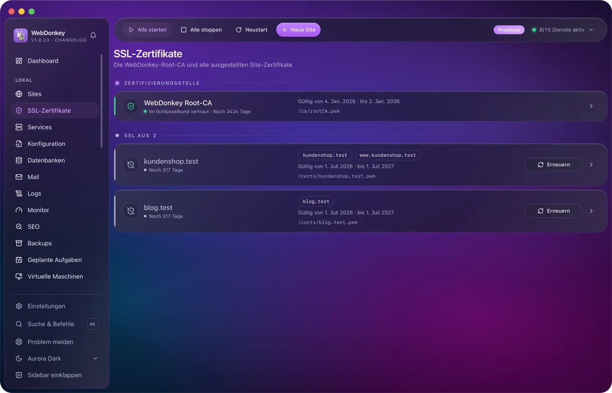Image resolution: width=612 pixels, height=393 pixels.
Task: Expand blog.test row chevron
Action: click(x=591, y=211)
